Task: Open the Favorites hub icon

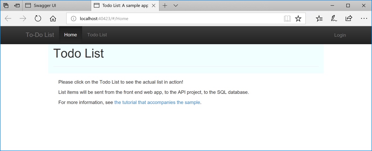Action: tap(319, 19)
